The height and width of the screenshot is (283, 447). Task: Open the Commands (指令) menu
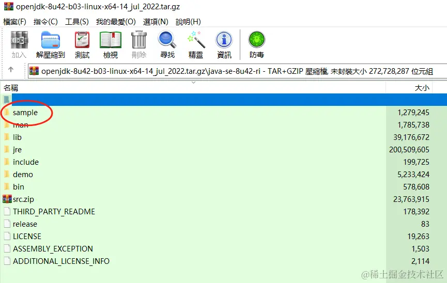(x=45, y=22)
